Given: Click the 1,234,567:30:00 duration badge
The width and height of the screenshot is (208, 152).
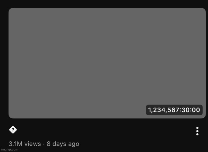Looking at the screenshot, I should [174, 110].
